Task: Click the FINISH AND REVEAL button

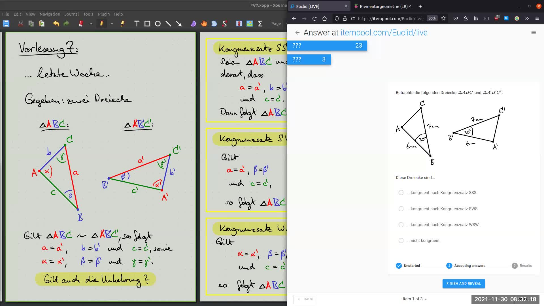Action: 464,284
